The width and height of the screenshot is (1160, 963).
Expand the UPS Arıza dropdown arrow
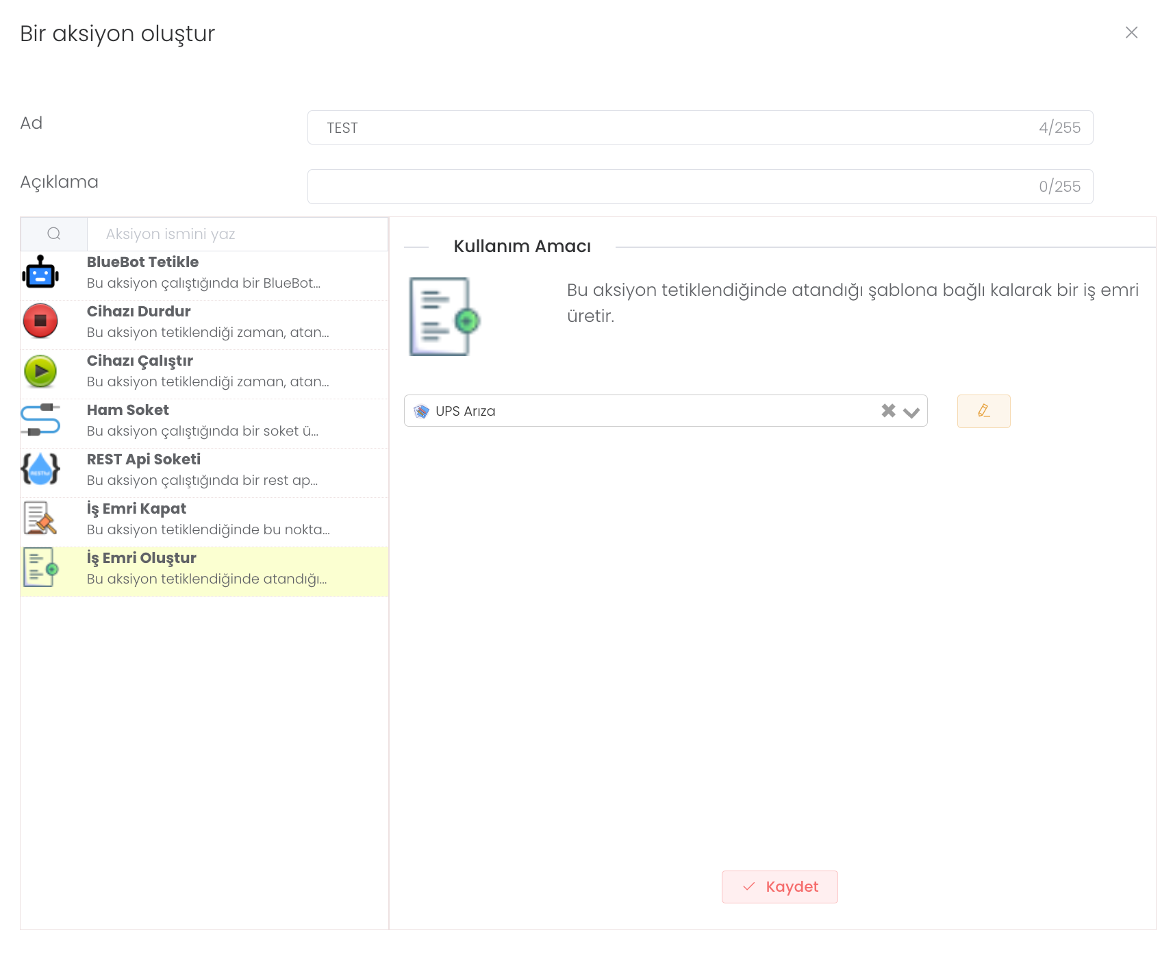(x=911, y=412)
